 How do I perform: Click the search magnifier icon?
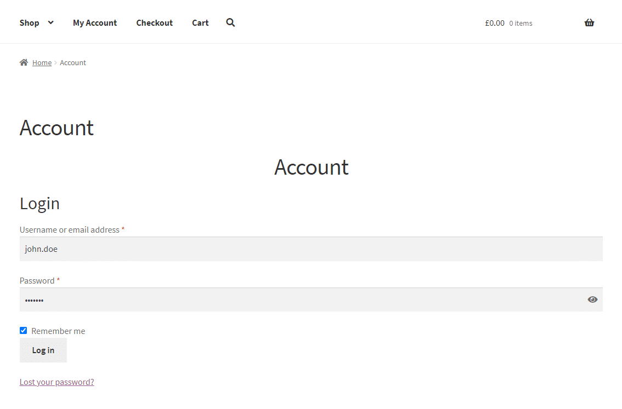230,22
